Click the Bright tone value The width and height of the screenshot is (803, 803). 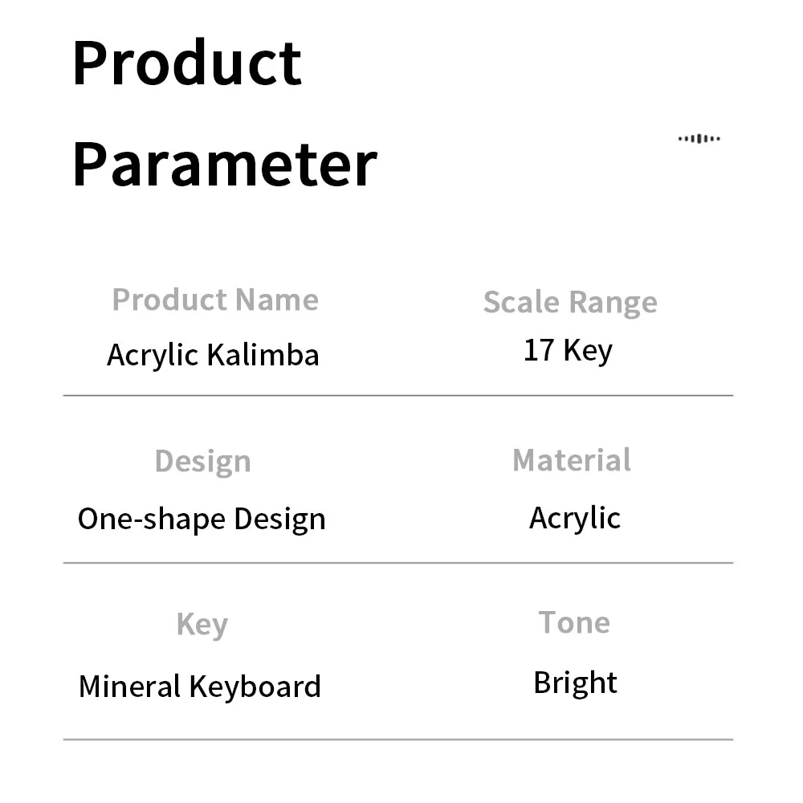point(575,683)
